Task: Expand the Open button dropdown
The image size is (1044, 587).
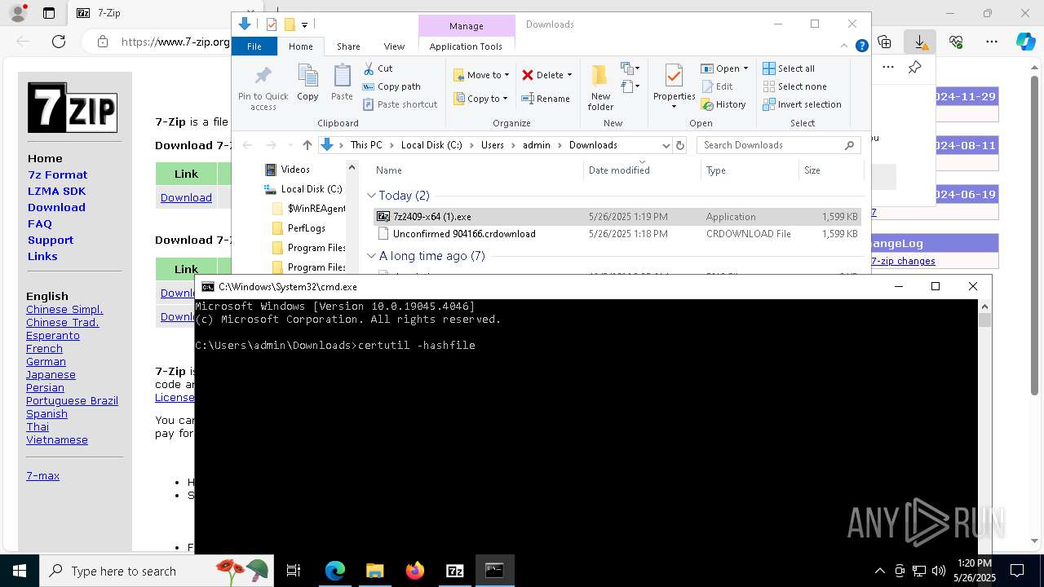Action: pos(745,68)
